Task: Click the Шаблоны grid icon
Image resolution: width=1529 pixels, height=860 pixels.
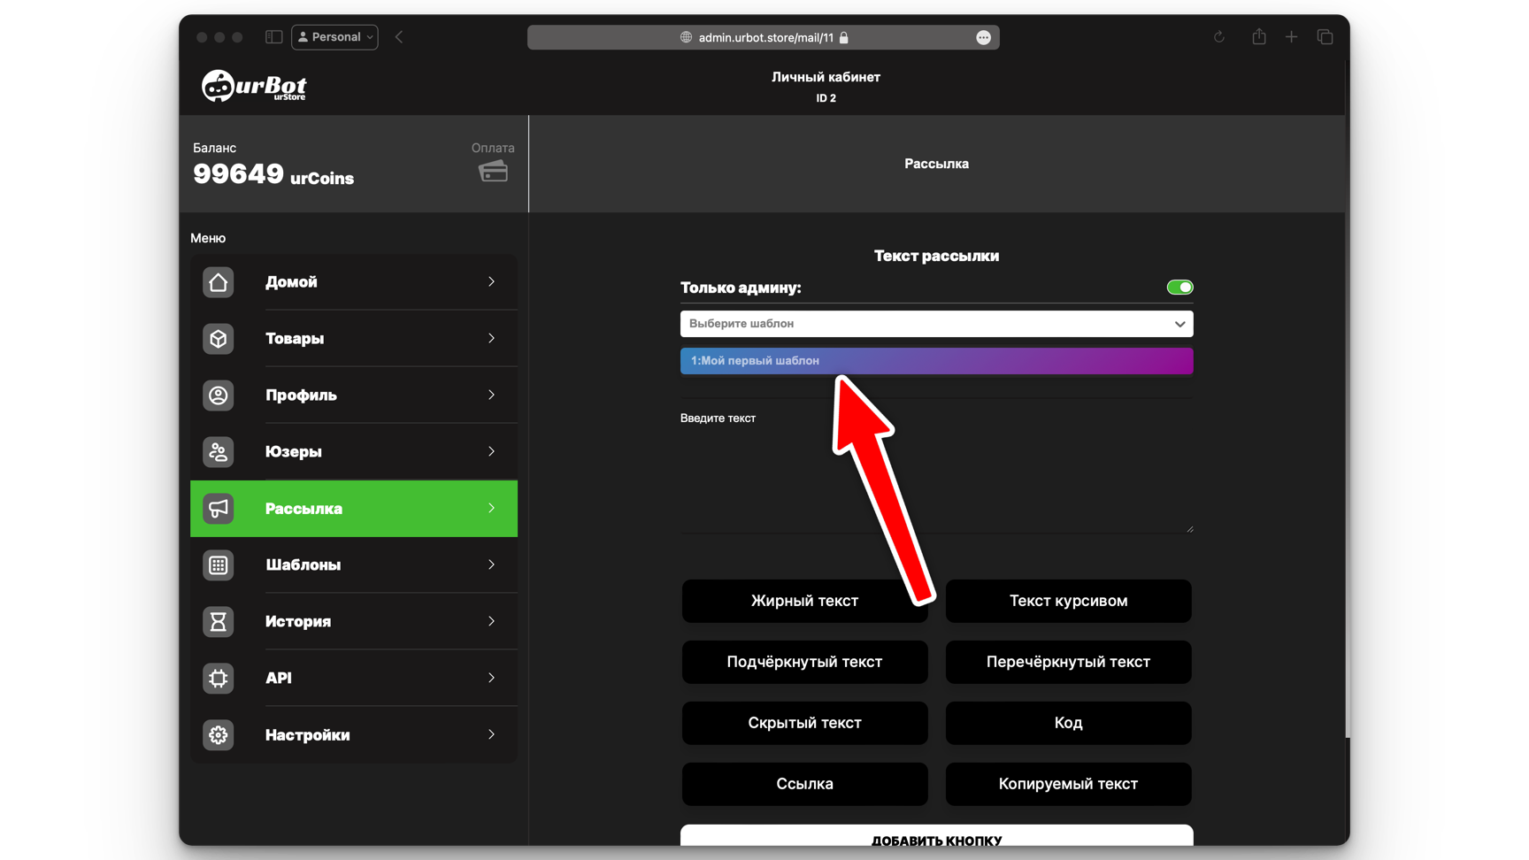Action: tap(218, 565)
